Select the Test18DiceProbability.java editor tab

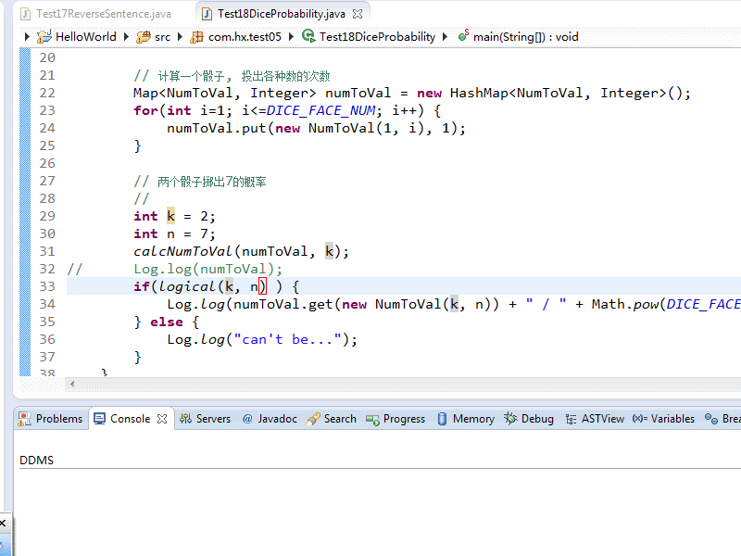282,14
